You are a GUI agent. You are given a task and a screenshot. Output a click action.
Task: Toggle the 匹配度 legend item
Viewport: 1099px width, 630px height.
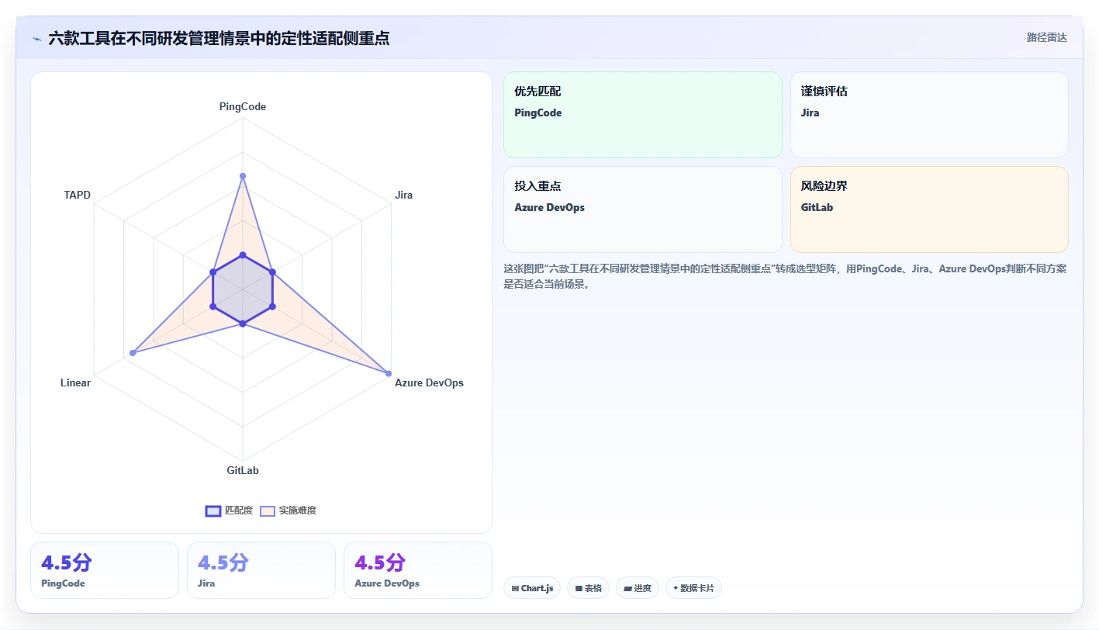coord(229,511)
